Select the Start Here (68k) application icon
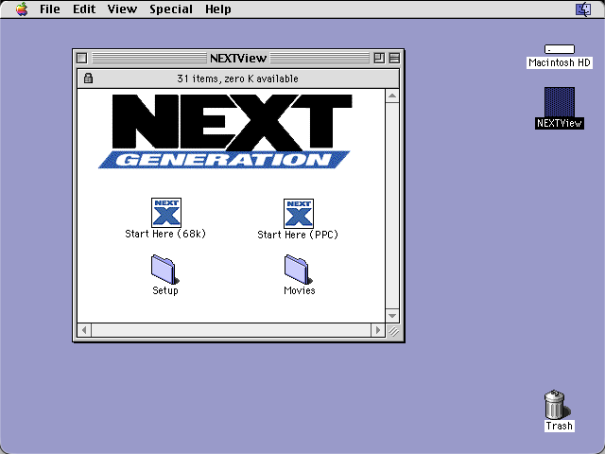Image resolution: width=605 pixels, height=454 pixels. [x=166, y=213]
